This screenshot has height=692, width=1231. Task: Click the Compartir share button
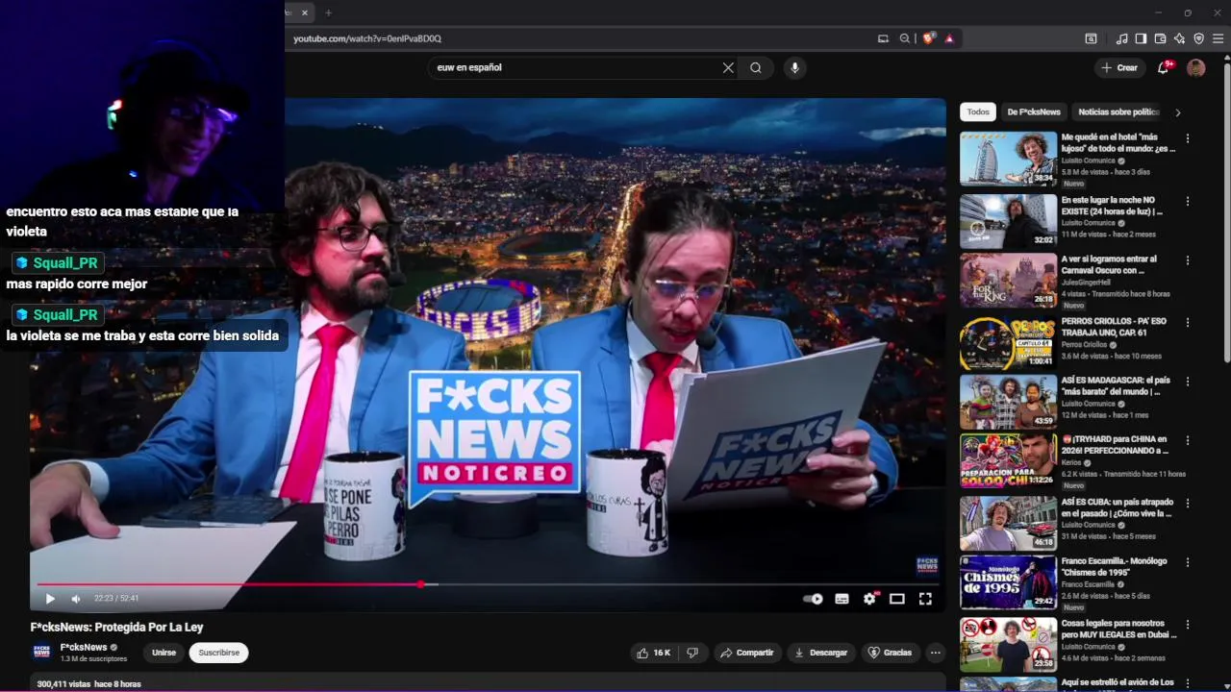[747, 653]
